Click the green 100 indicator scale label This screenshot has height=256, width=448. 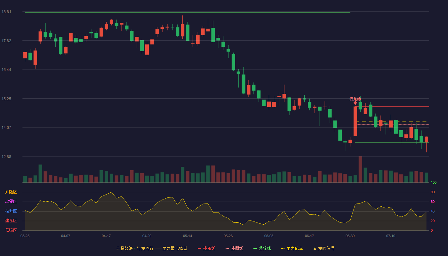point(434,183)
